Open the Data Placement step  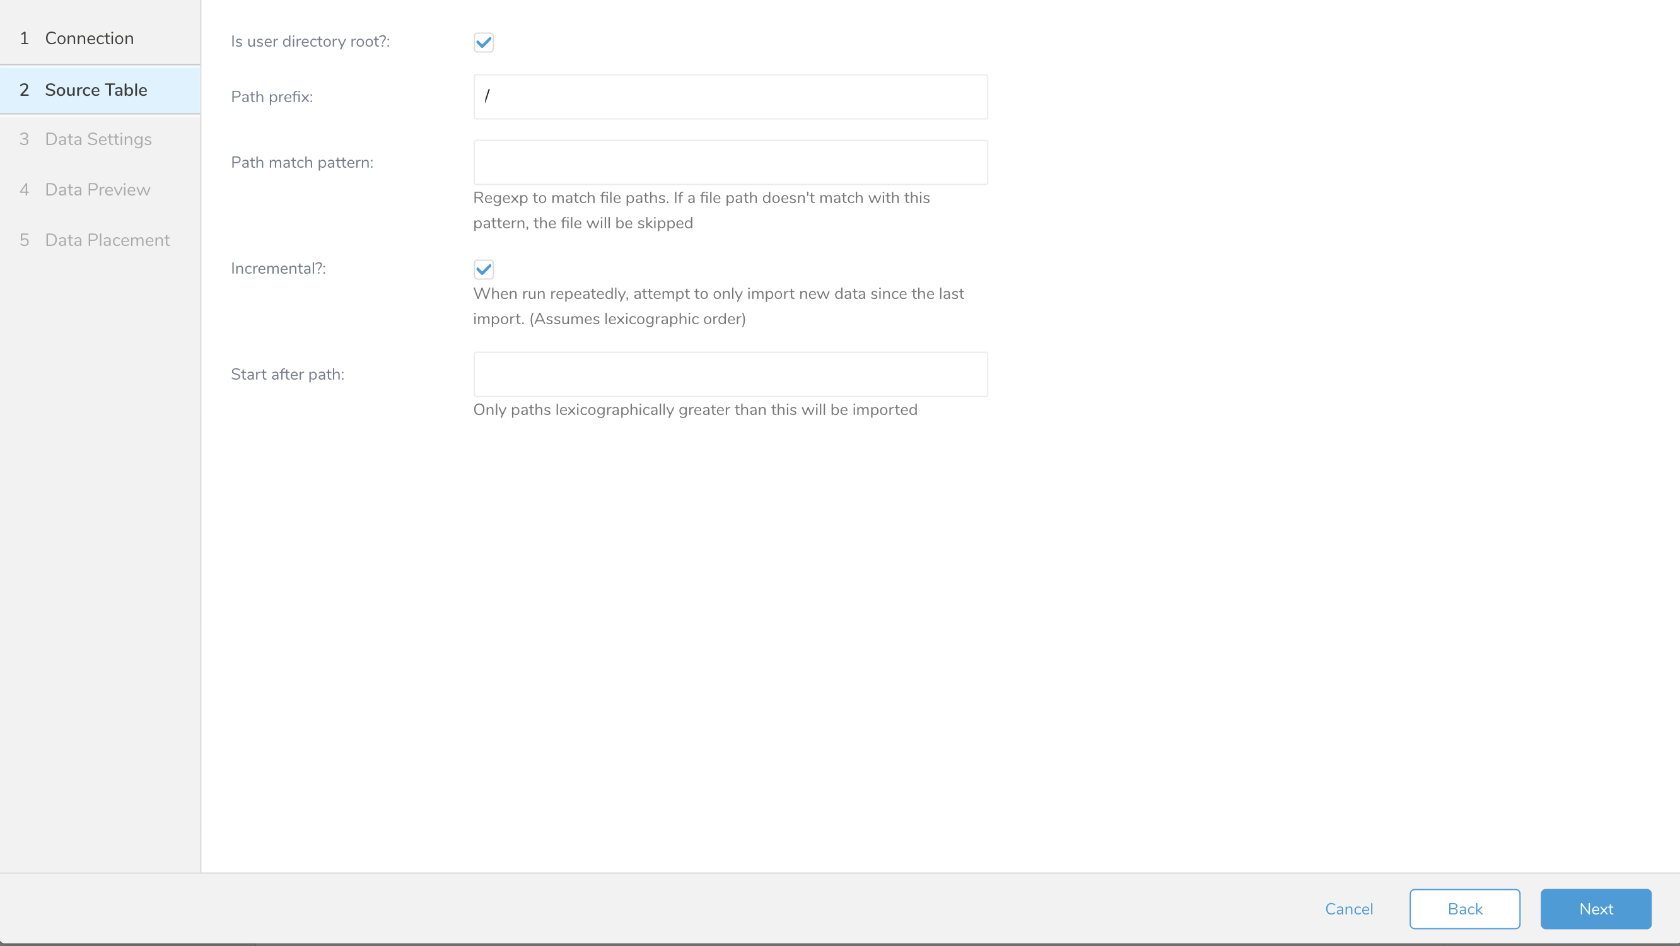pos(107,240)
